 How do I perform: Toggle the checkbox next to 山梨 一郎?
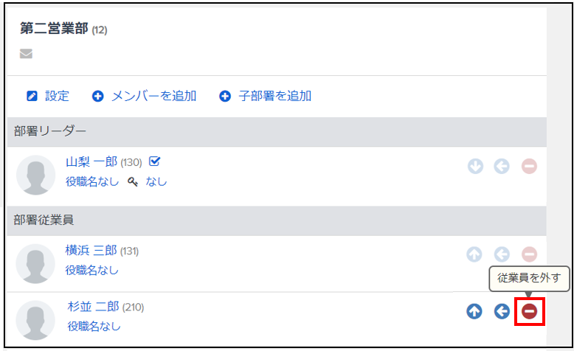point(154,161)
